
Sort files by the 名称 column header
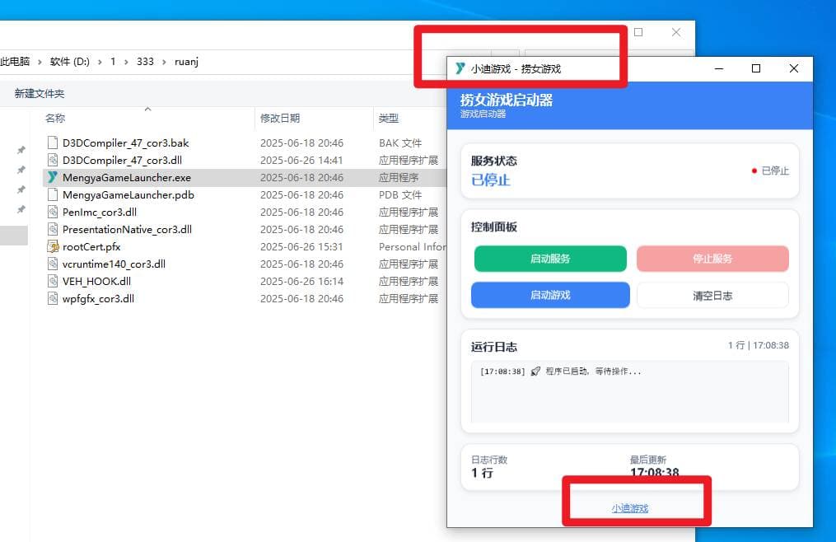[55, 119]
